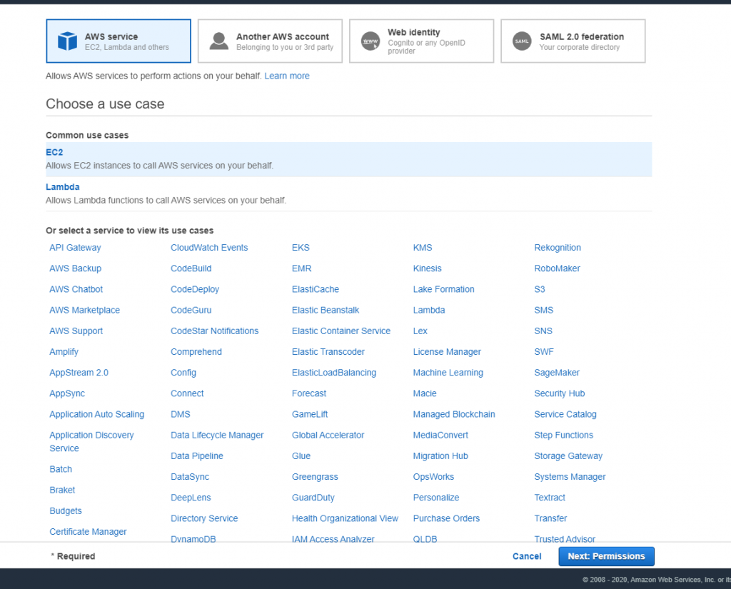
Task: Choose the Lambda common use case
Action: click(x=62, y=186)
